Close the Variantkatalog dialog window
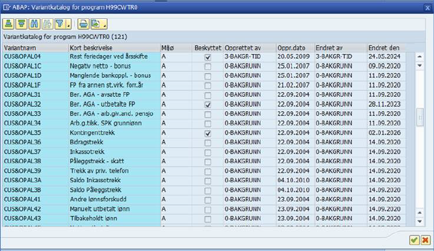Image resolution: width=434 pixels, height=251 pixels. coord(428,8)
